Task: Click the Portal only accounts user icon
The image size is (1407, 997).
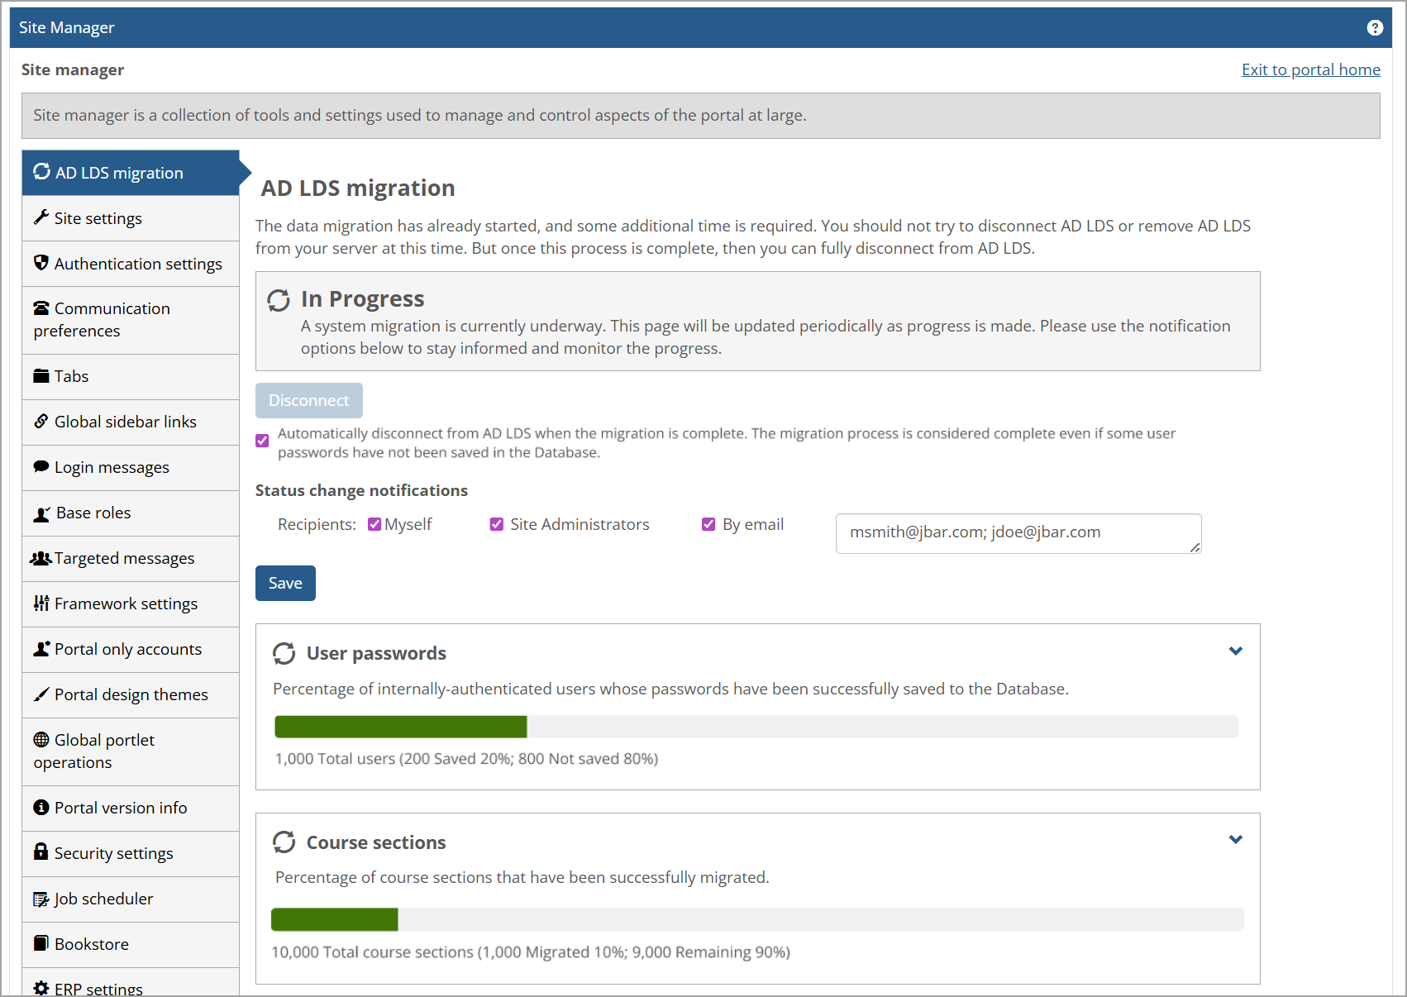Action: pyautogui.click(x=41, y=648)
